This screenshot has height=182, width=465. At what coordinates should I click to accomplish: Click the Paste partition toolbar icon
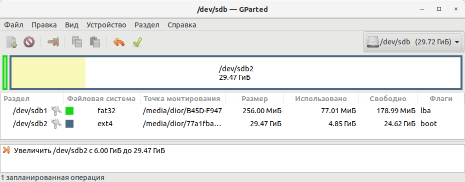pos(94,42)
